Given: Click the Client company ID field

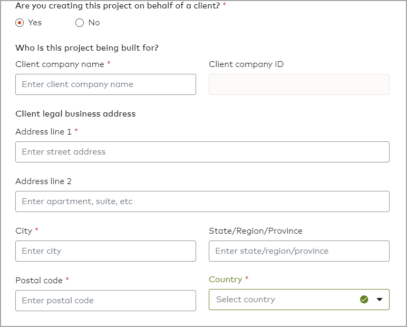Looking at the screenshot, I should (x=299, y=84).
